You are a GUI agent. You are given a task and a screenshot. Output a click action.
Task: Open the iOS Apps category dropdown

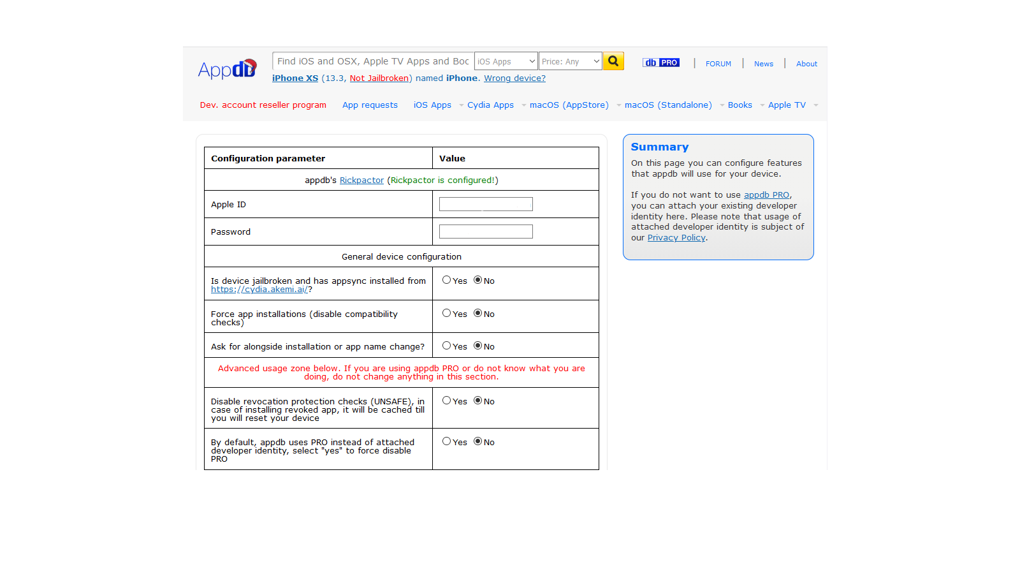(506, 61)
